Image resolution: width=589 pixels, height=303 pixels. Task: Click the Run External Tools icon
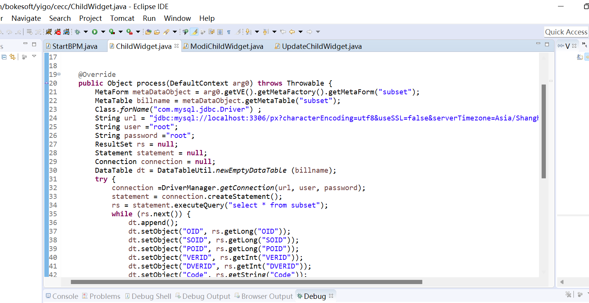coord(130,32)
